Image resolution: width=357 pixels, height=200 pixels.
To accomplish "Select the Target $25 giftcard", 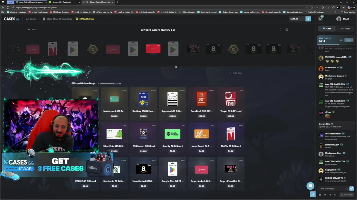I will 231,103.
